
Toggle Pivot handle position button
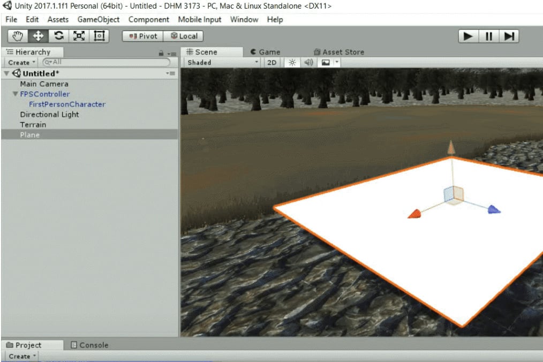tap(143, 36)
